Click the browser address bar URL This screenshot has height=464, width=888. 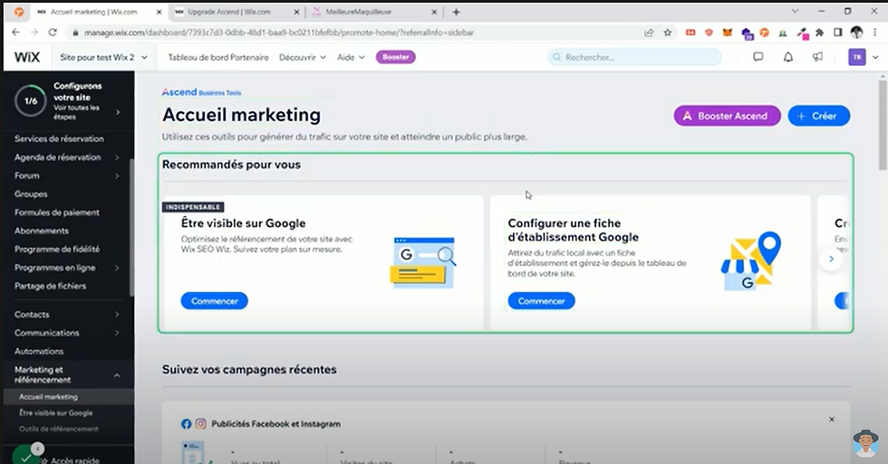[279, 33]
